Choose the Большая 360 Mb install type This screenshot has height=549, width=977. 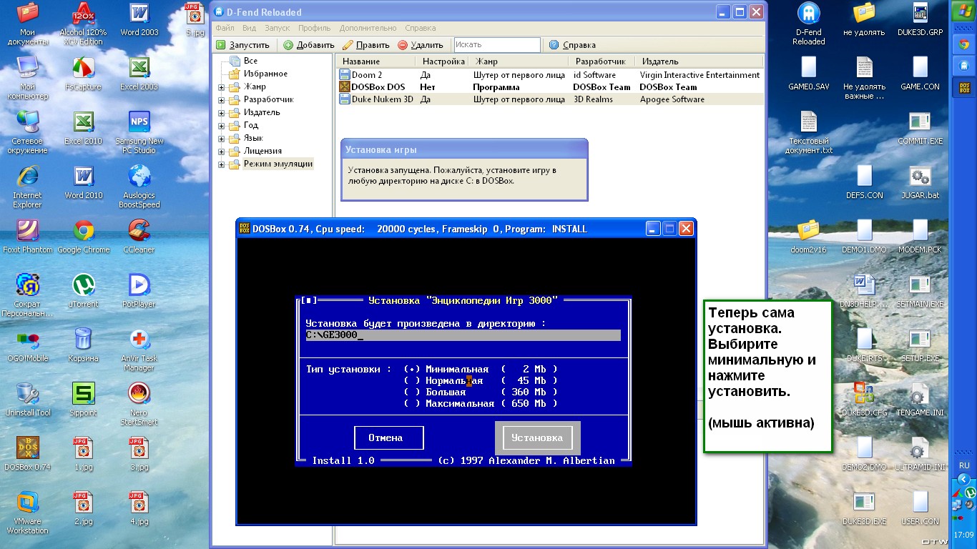tap(480, 392)
